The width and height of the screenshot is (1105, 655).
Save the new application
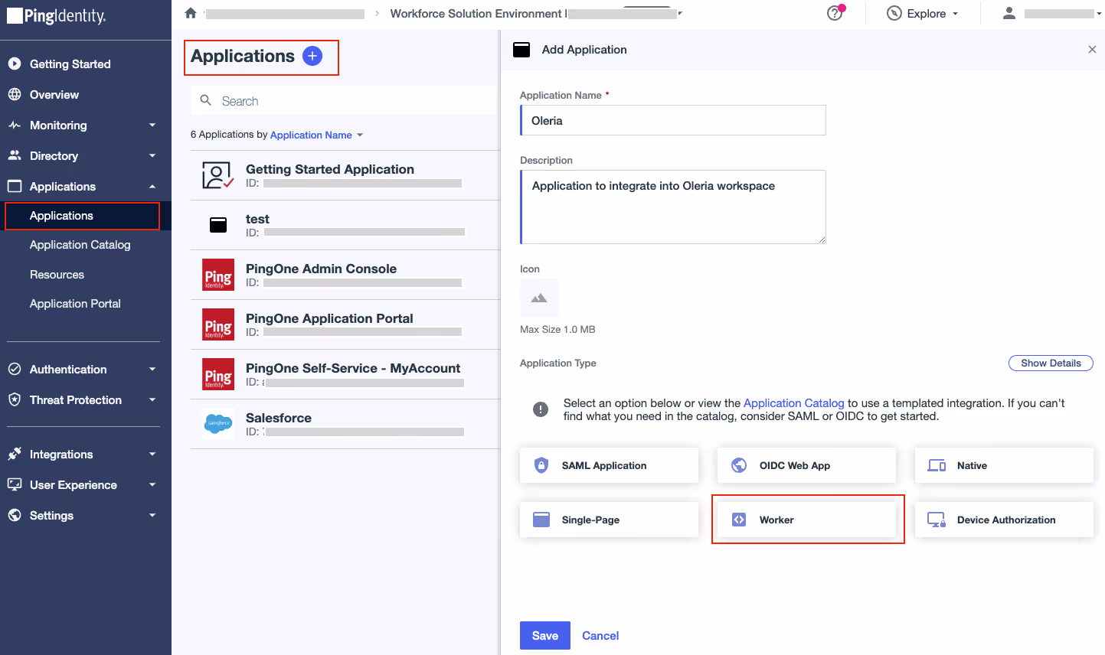tap(545, 635)
